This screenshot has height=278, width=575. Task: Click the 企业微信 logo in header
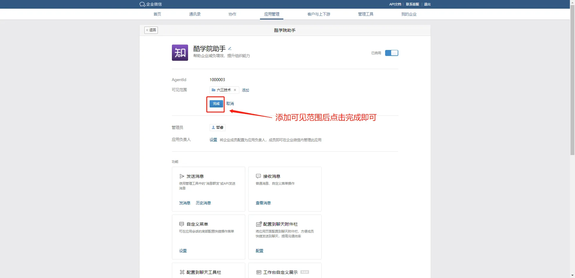tap(151, 4)
